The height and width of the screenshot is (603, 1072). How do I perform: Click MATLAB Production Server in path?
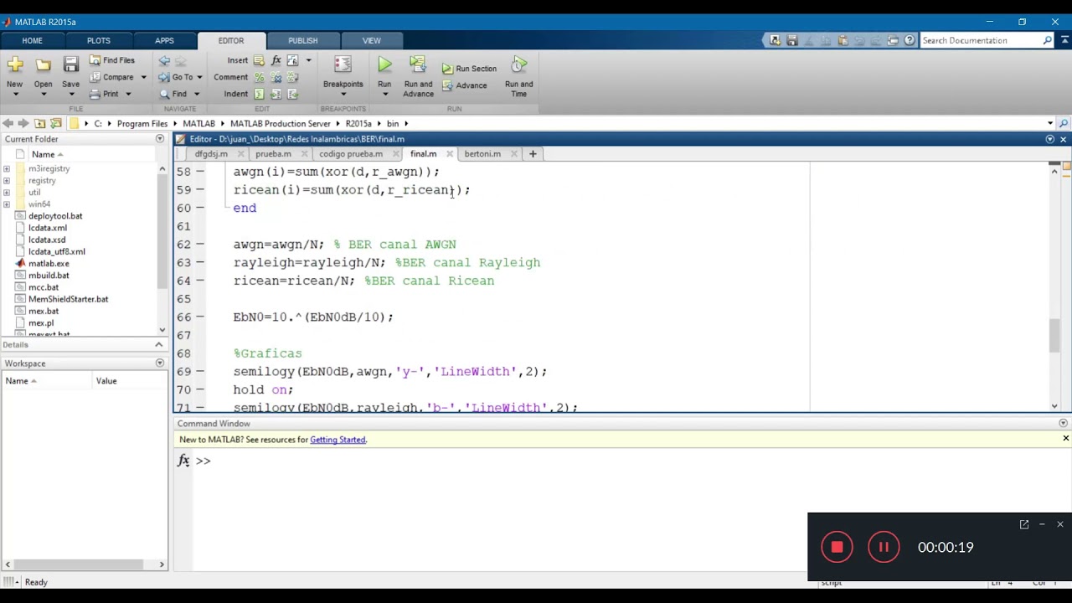point(280,124)
